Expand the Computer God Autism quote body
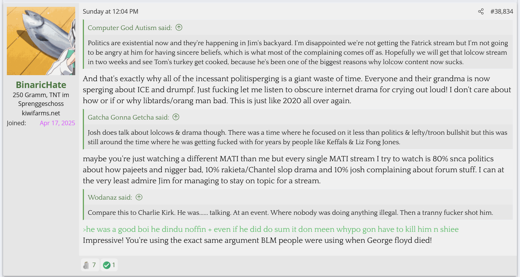520x277 pixels. point(297,52)
